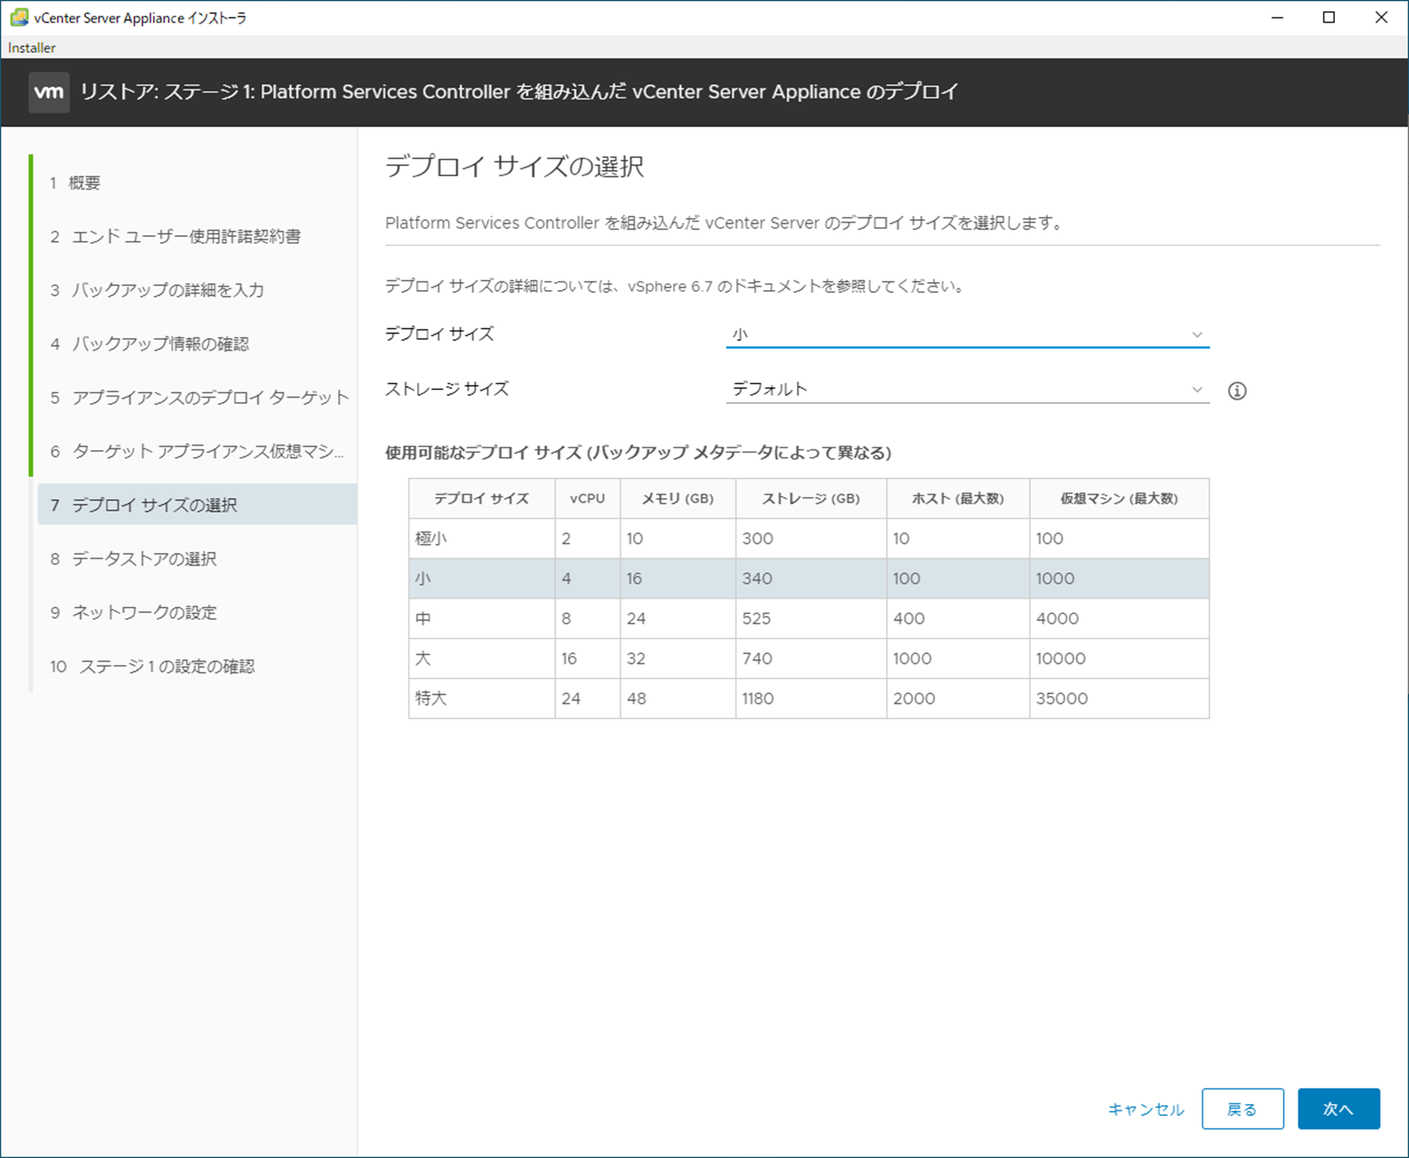Viewport: 1409px width, 1158px height.
Task: Click the 大 deployment size row
Action: coord(808,658)
